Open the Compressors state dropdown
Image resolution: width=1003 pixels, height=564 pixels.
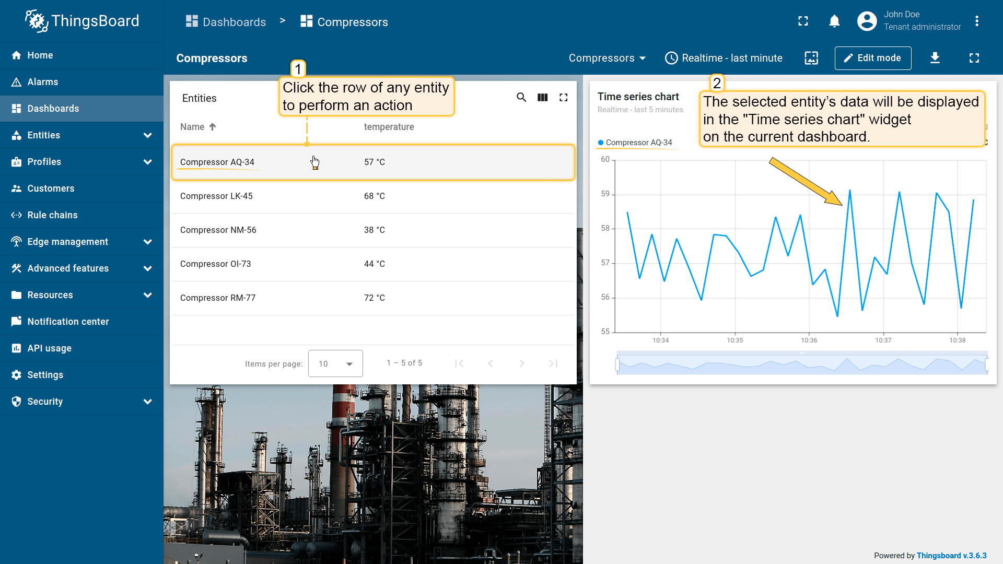(x=607, y=58)
